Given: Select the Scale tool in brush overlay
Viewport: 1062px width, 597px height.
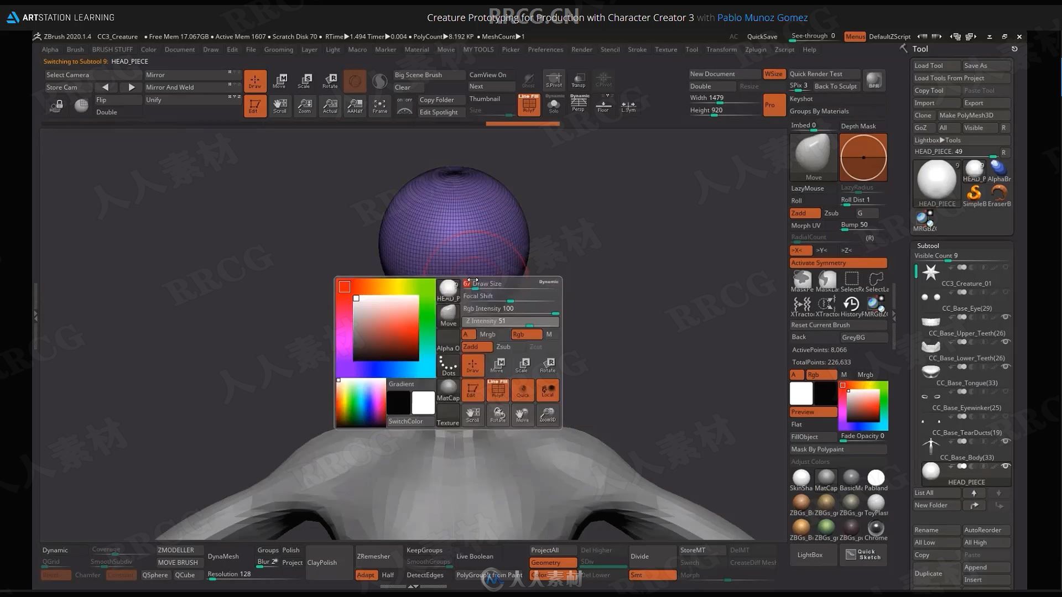Looking at the screenshot, I should (522, 365).
